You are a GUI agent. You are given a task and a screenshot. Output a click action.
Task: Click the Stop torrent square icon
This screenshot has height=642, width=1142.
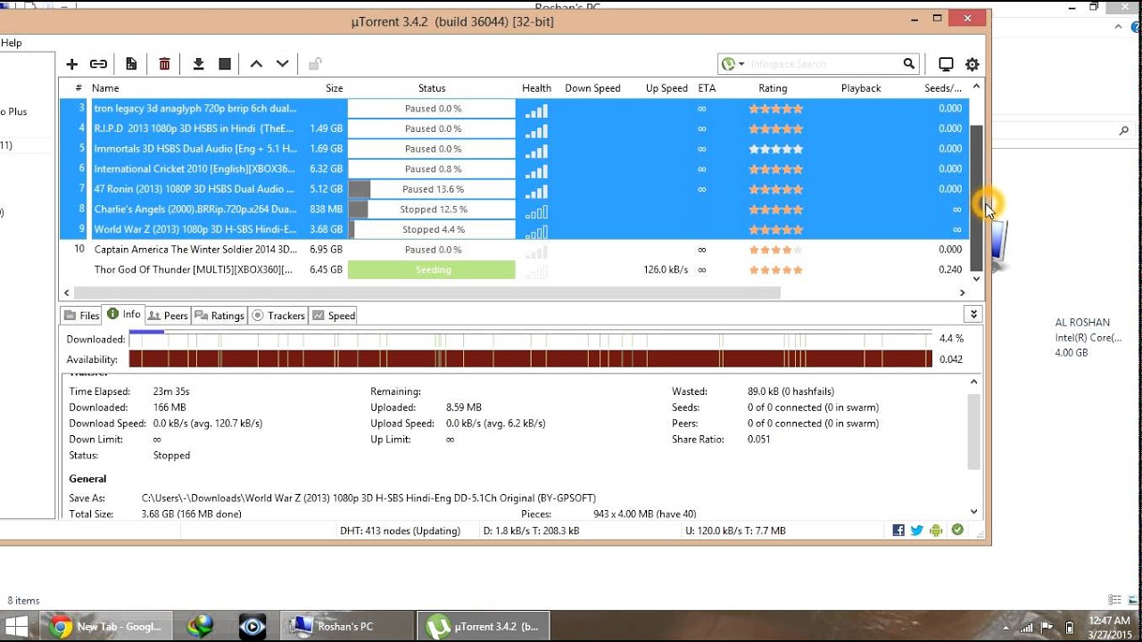[x=225, y=64]
